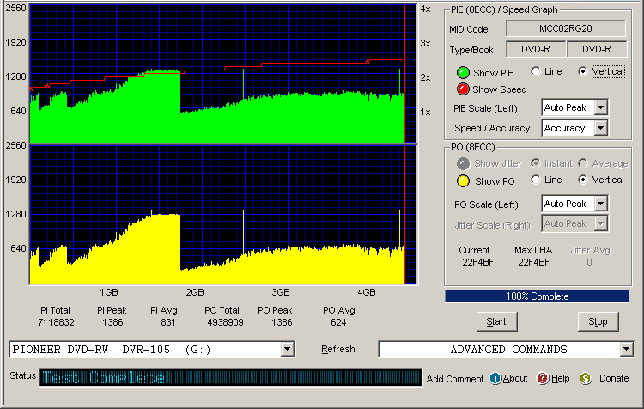Screen dimensions: 644x409
Task: Click the Add Comment link
Action: [x=455, y=379]
